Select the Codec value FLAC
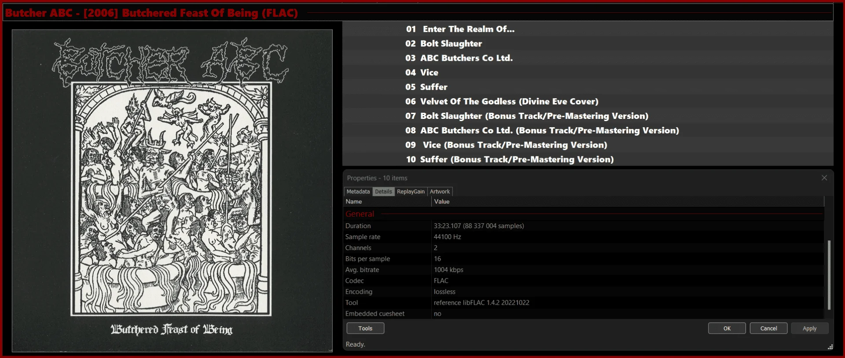This screenshot has height=358, width=845. 441,281
